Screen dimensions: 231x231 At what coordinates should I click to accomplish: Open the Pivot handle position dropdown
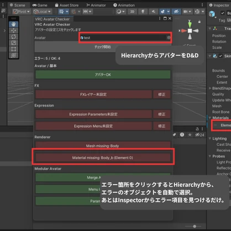pos(22,12)
